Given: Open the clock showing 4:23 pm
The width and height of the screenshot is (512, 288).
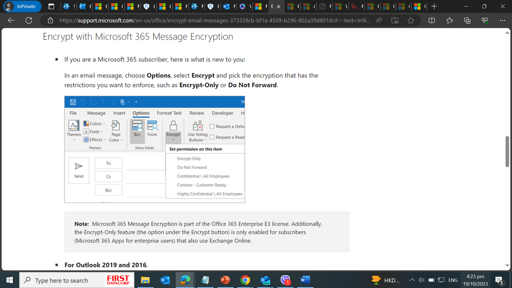Looking at the screenshot, I should pyautogui.click(x=475, y=280).
